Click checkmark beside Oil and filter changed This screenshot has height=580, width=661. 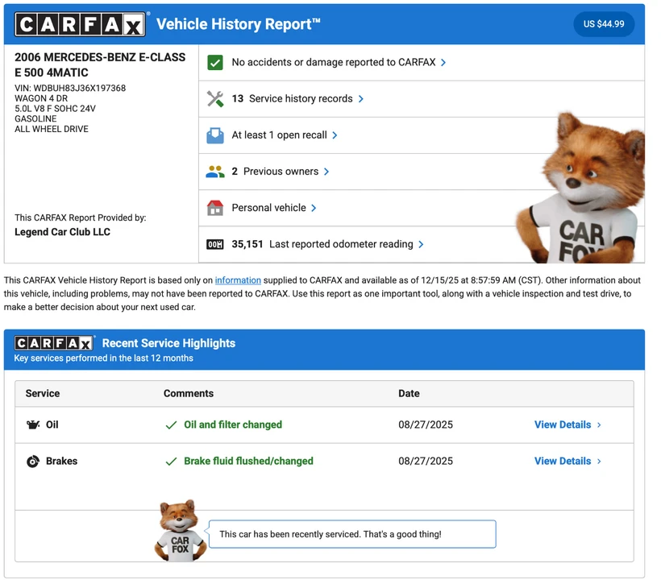pos(171,425)
